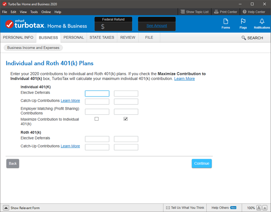This screenshot has height=212, width=271.
Task: Click the larger font size A icon
Action: [x=259, y=208]
